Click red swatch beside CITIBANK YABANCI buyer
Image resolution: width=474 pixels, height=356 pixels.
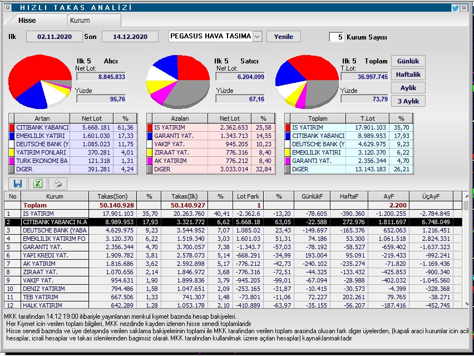(12, 127)
